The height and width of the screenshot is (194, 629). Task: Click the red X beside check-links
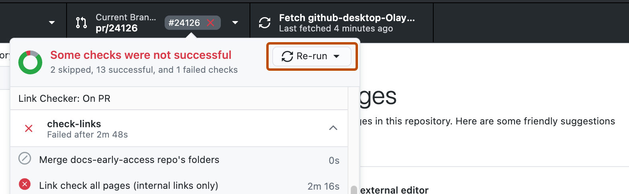(29, 128)
